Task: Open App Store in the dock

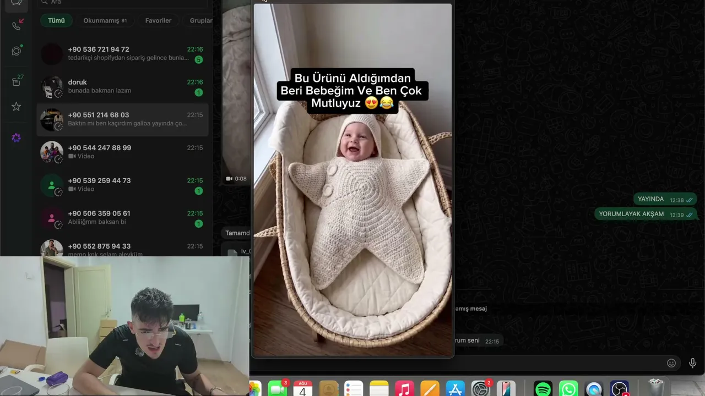Action: 455,389
